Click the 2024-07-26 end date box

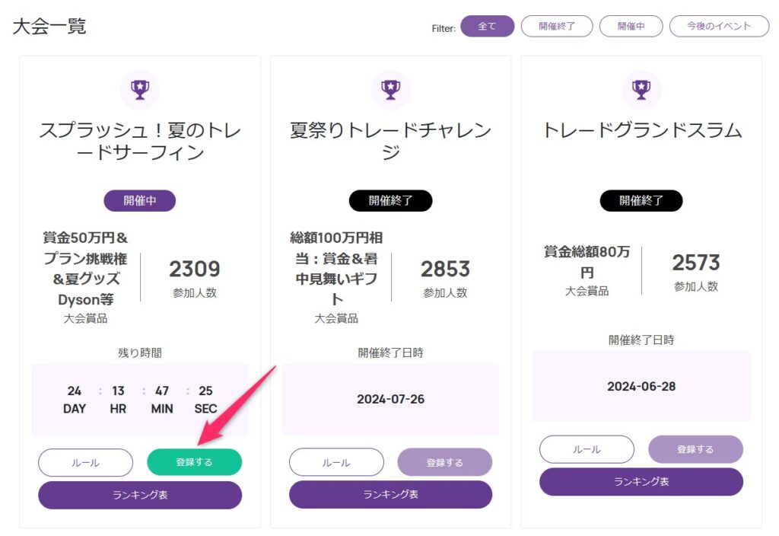tap(390, 399)
